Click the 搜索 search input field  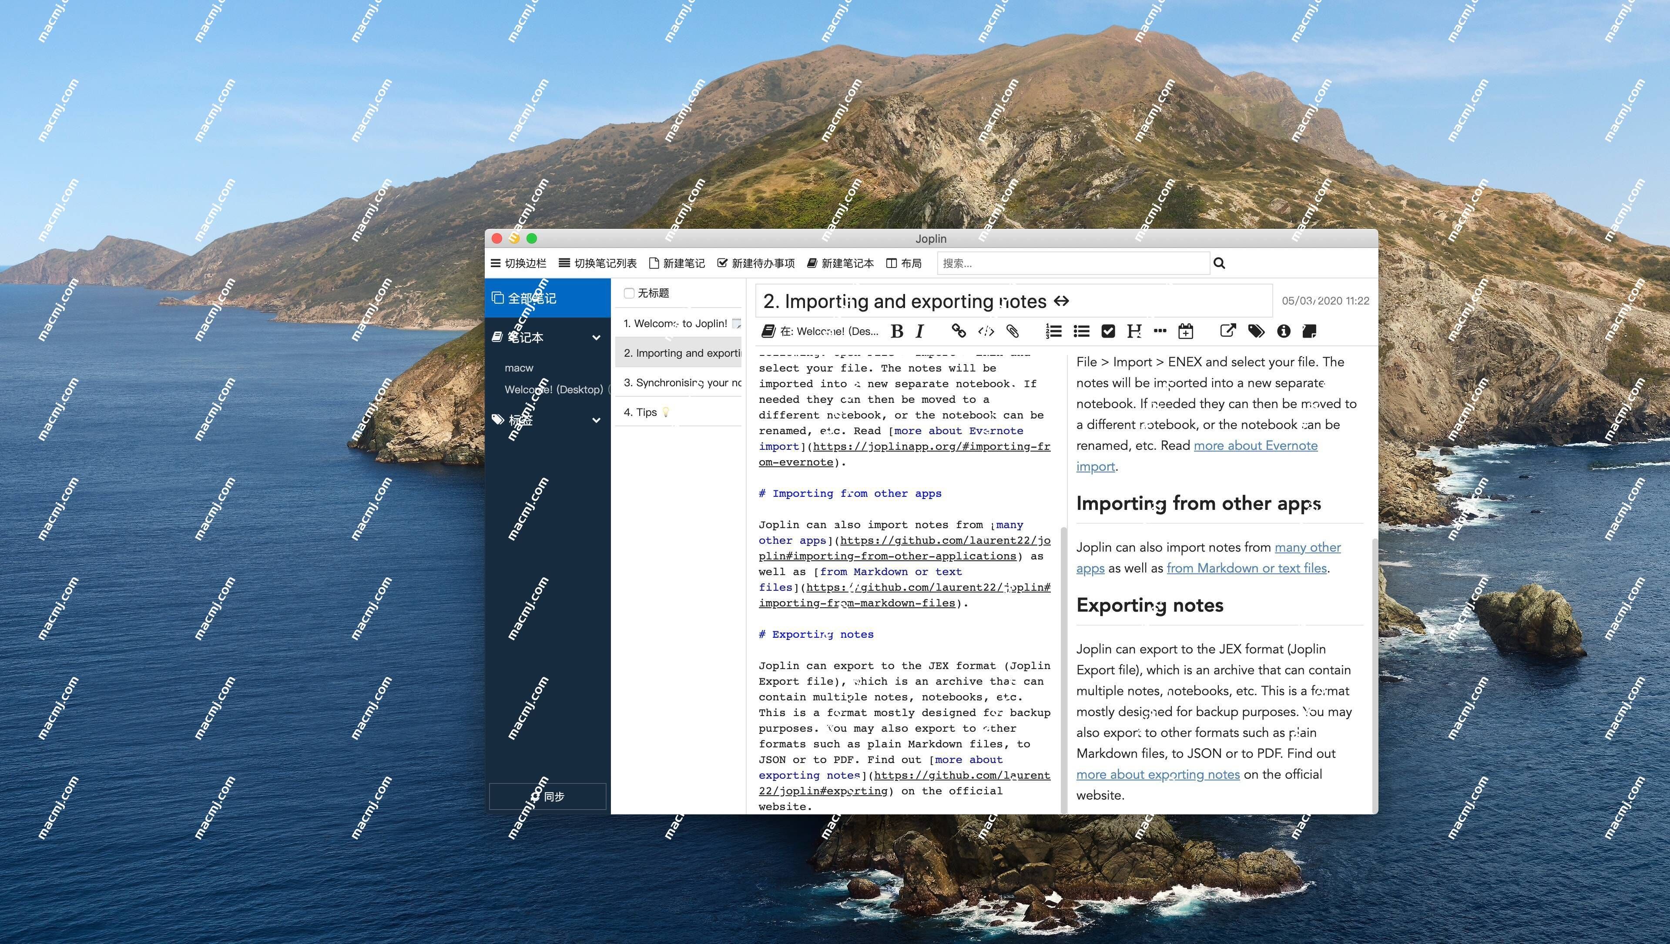click(1073, 263)
